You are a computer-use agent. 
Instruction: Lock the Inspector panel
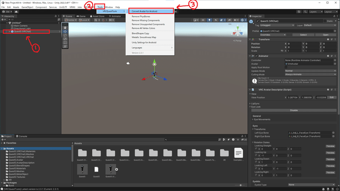coord(334,16)
